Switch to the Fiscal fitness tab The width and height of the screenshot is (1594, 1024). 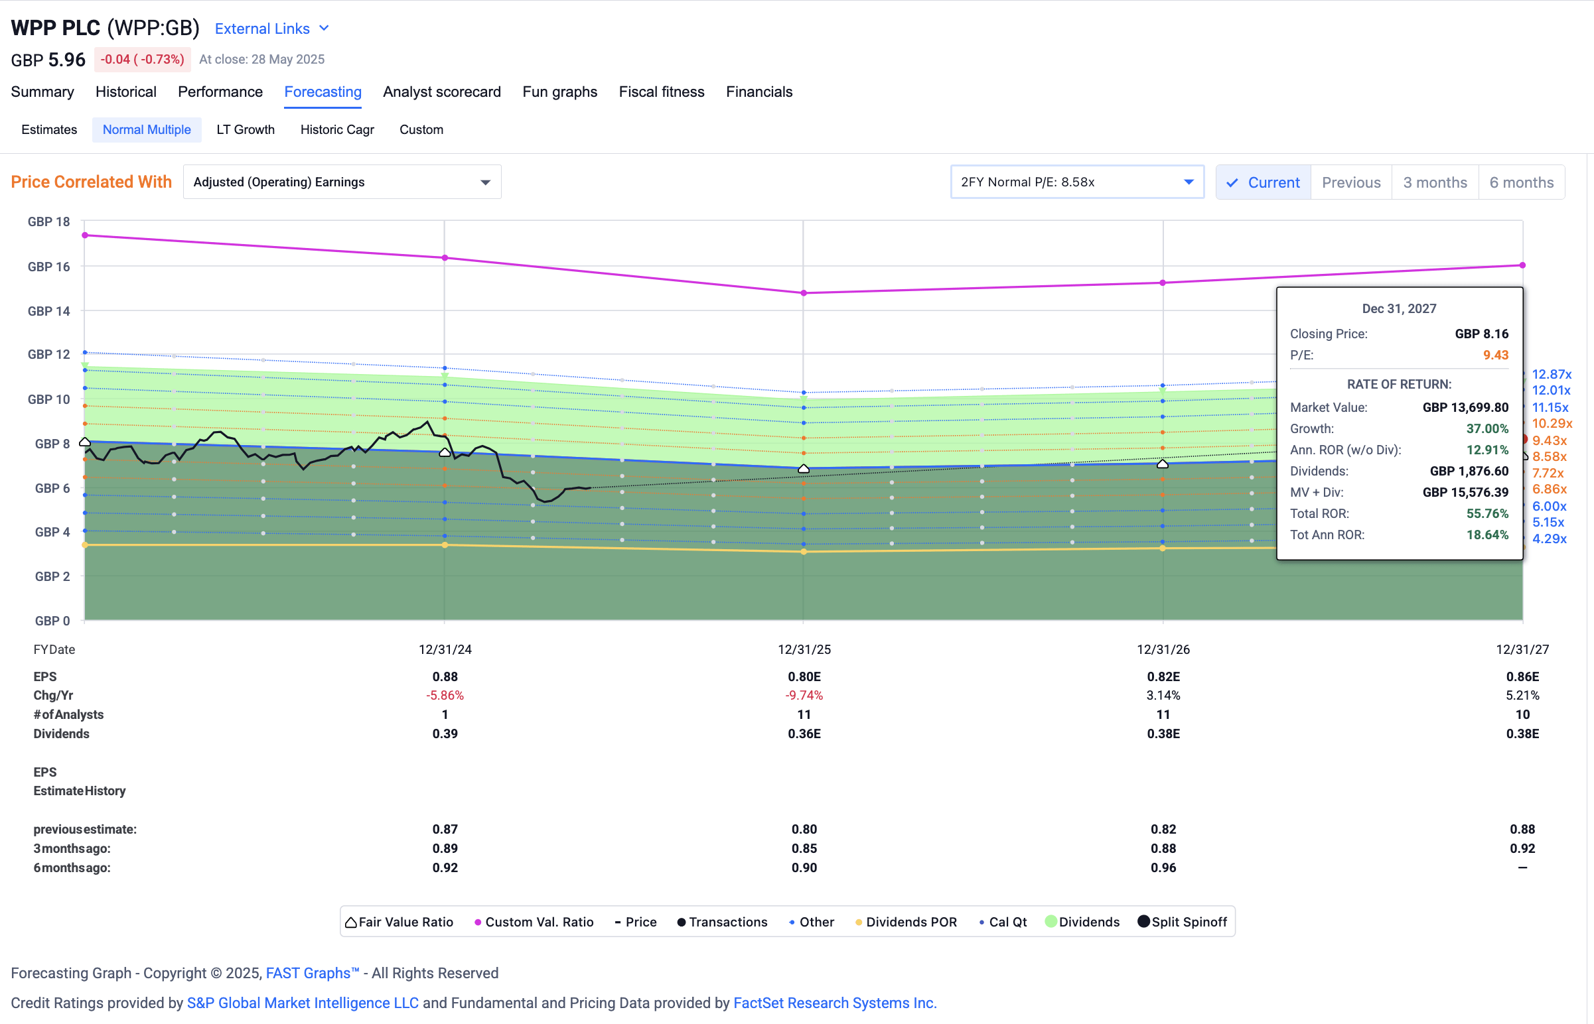[x=661, y=92]
